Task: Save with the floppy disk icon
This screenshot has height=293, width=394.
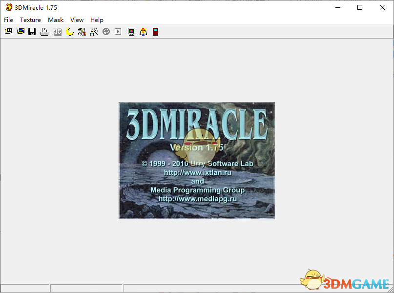Action: (32, 32)
